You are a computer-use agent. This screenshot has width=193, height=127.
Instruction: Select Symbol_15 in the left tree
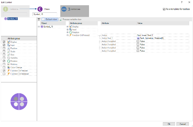(12, 19)
